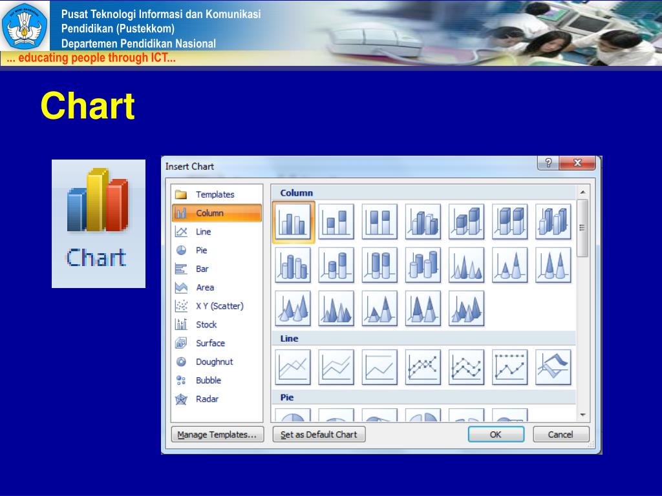Pick 100% Stacked Pyramid chart

(423, 309)
